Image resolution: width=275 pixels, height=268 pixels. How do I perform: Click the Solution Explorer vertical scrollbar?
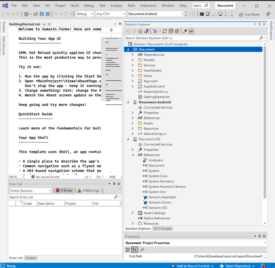tap(265, 123)
